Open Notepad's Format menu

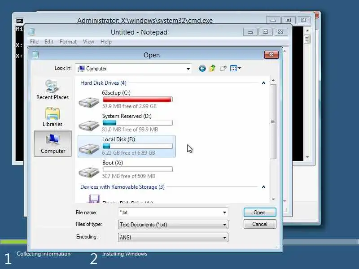click(68, 42)
